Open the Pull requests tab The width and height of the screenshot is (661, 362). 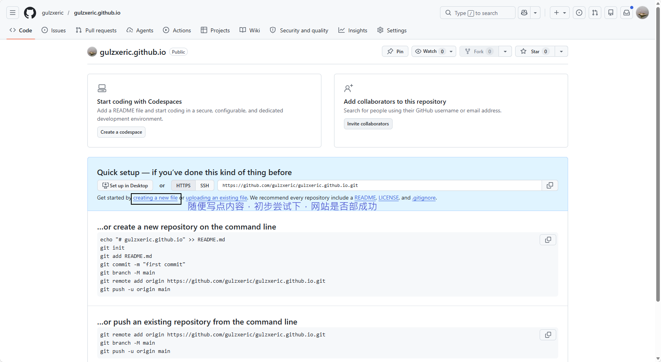(96, 30)
